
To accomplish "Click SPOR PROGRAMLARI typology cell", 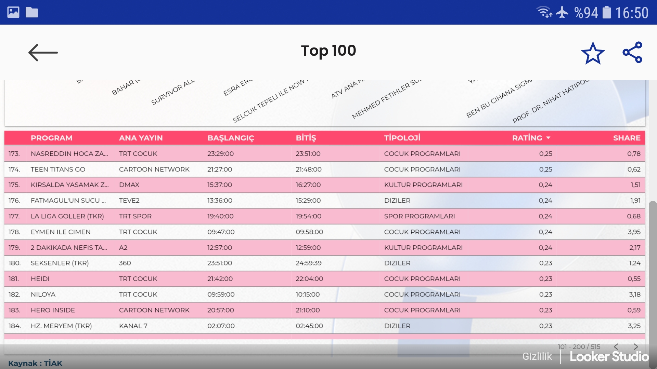I will [419, 216].
